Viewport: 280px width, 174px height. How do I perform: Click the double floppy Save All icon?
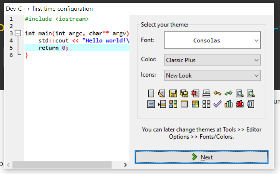[x=184, y=93]
